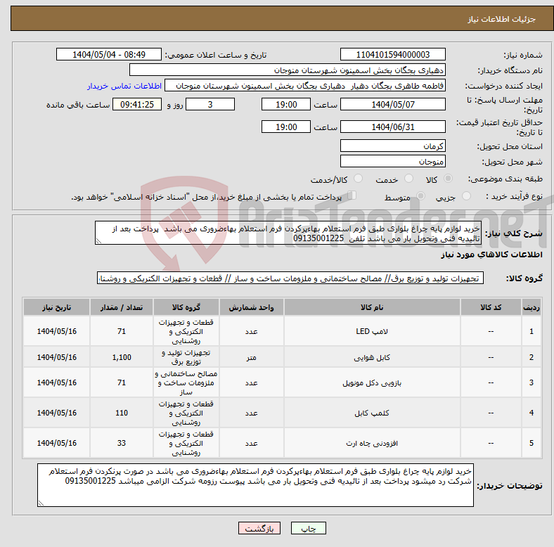Click the شرح کلی نیاز description textarea
The image size is (554, 547).
(x=288, y=233)
